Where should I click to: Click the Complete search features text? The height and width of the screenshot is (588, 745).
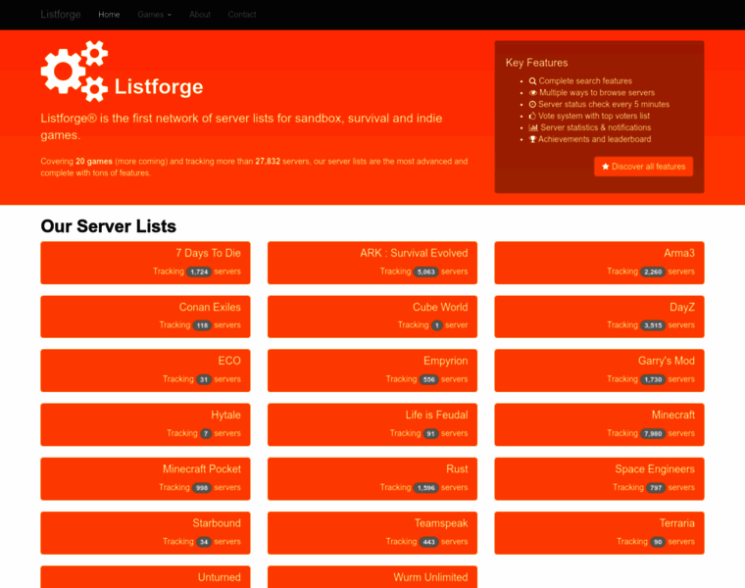click(x=585, y=81)
